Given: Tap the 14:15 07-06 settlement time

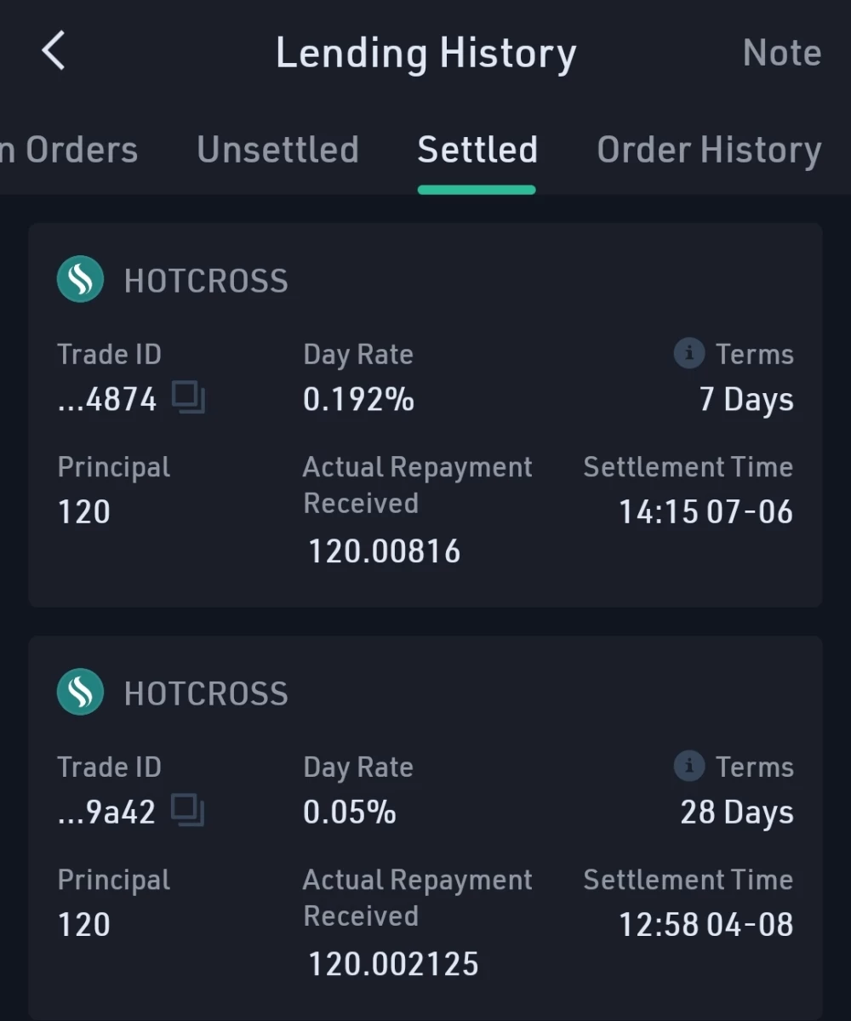Looking at the screenshot, I should click(x=705, y=512).
